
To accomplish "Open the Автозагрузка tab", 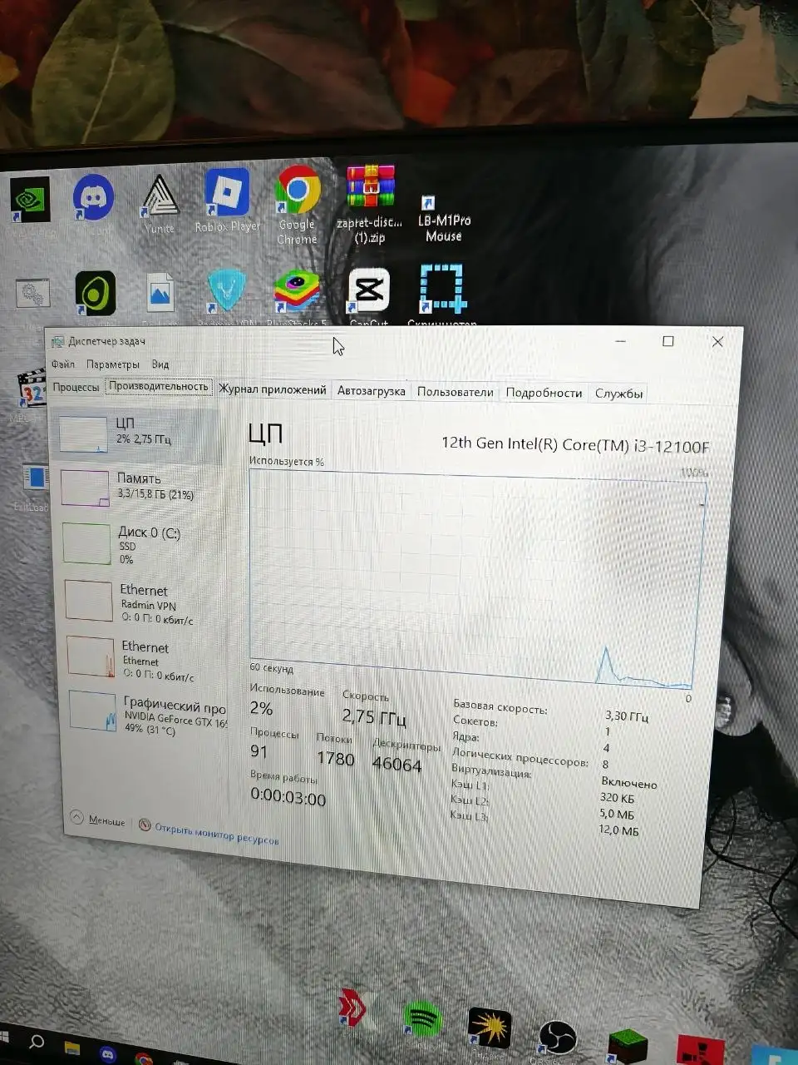I will [372, 390].
